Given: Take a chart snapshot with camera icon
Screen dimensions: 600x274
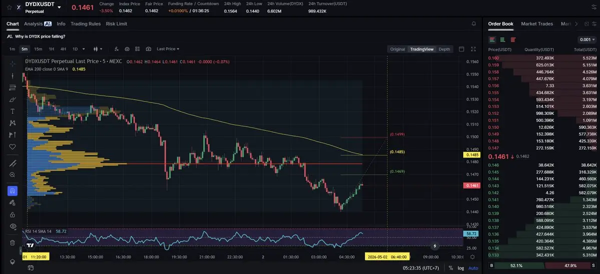Looking at the screenshot, I should point(149,49).
